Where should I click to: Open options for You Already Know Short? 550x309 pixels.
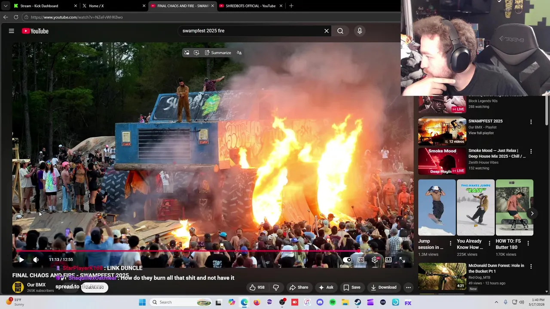coord(489,243)
